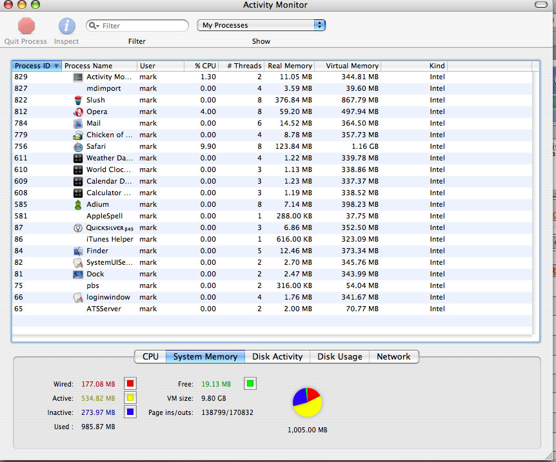Click the Safari compass icon
This screenshot has width=556, height=462.
tap(78, 147)
